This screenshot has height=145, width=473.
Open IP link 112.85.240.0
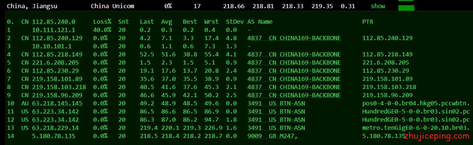[x=54, y=22]
